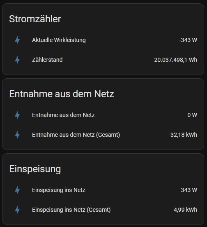Click the 343 W feed-in value
Screen dimensions: 207x227
point(189,190)
